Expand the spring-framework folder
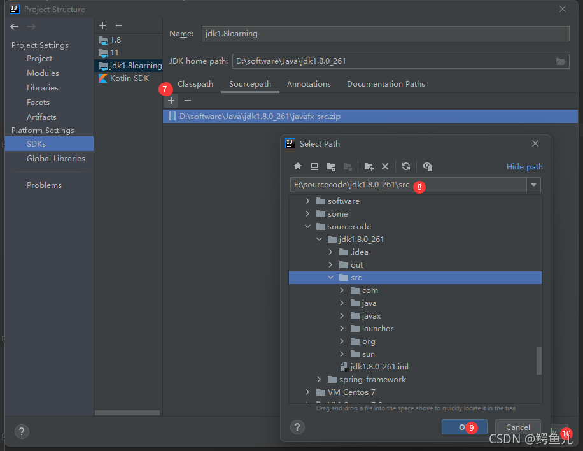Image resolution: width=583 pixels, height=451 pixels. pyautogui.click(x=319, y=379)
